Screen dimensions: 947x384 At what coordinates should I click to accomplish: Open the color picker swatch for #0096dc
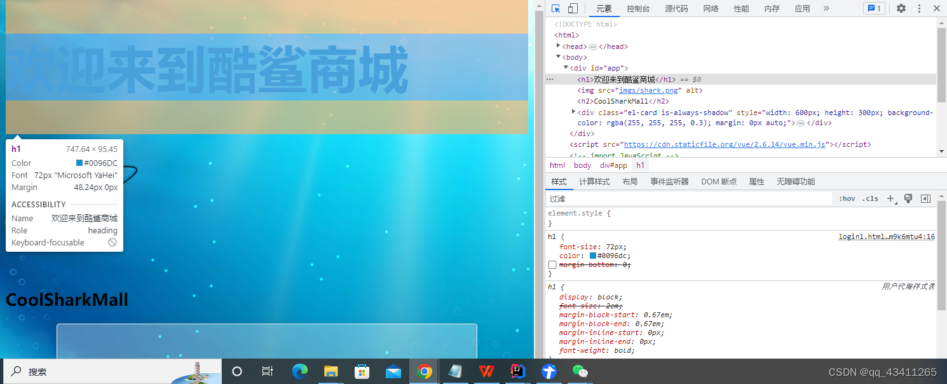[593, 256]
